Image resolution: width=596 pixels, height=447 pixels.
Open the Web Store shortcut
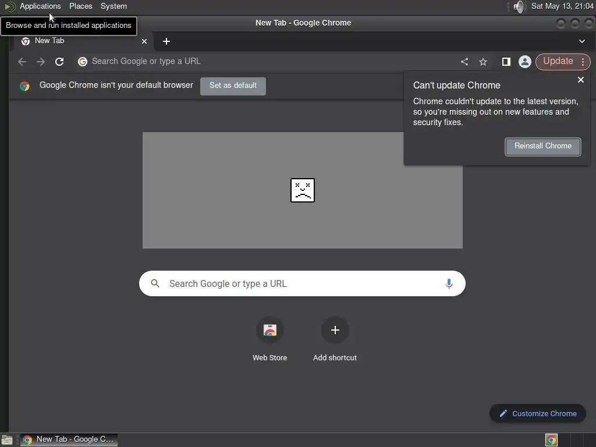(270, 338)
